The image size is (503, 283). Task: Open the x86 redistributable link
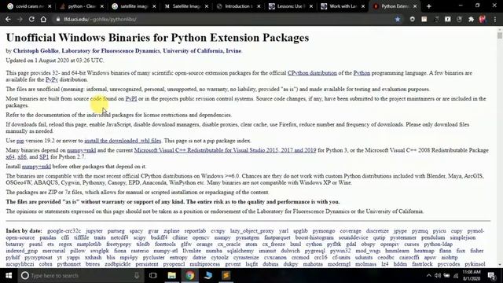[x=22, y=157]
